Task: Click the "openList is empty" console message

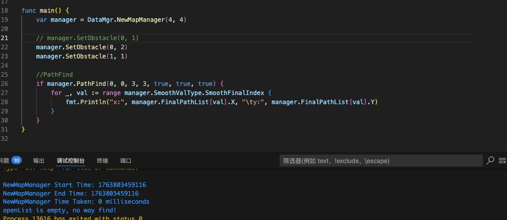Action: [x=60, y=210]
